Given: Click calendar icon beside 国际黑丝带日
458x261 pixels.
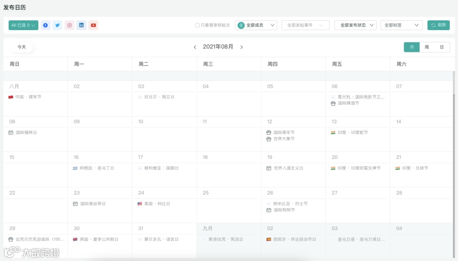Looking at the screenshot, I should coord(75,204).
